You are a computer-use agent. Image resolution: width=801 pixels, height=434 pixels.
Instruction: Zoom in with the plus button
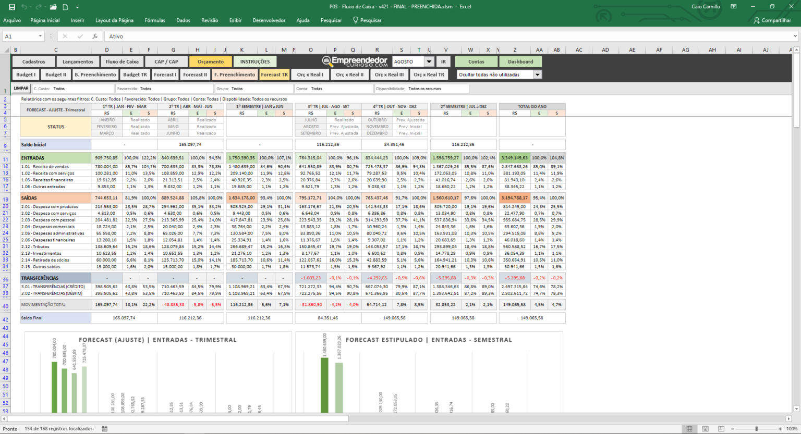coord(780,429)
